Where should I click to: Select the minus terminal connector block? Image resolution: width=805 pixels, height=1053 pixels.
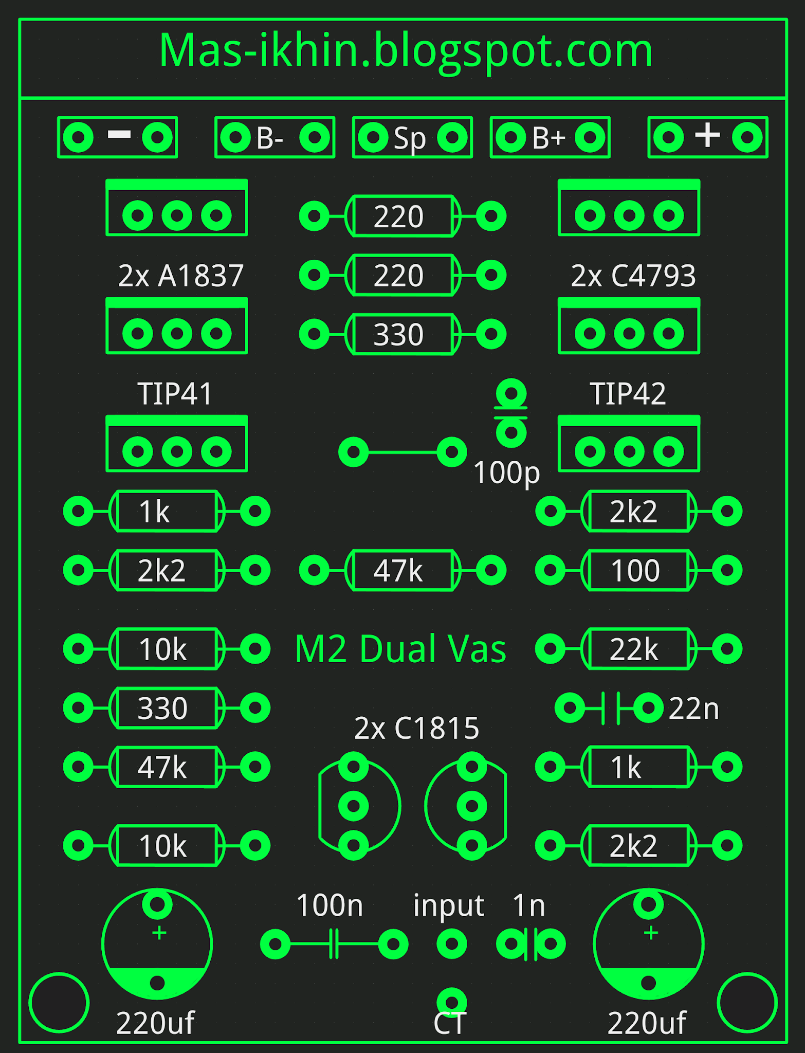(118, 137)
